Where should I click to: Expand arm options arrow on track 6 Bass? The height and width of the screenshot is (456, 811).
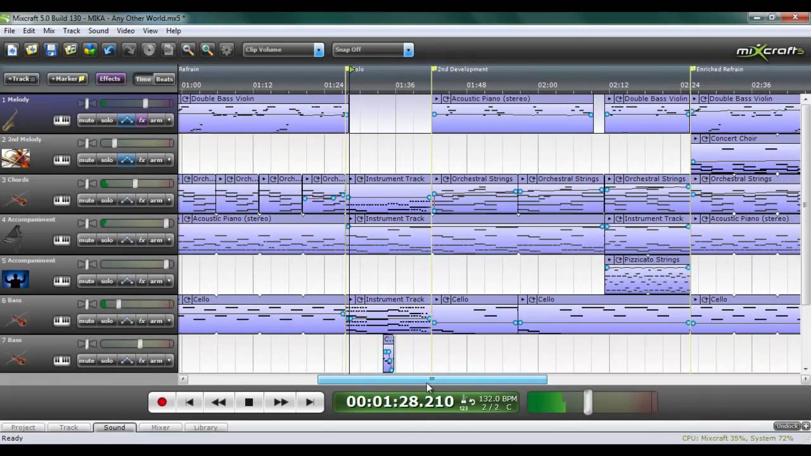click(169, 320)
